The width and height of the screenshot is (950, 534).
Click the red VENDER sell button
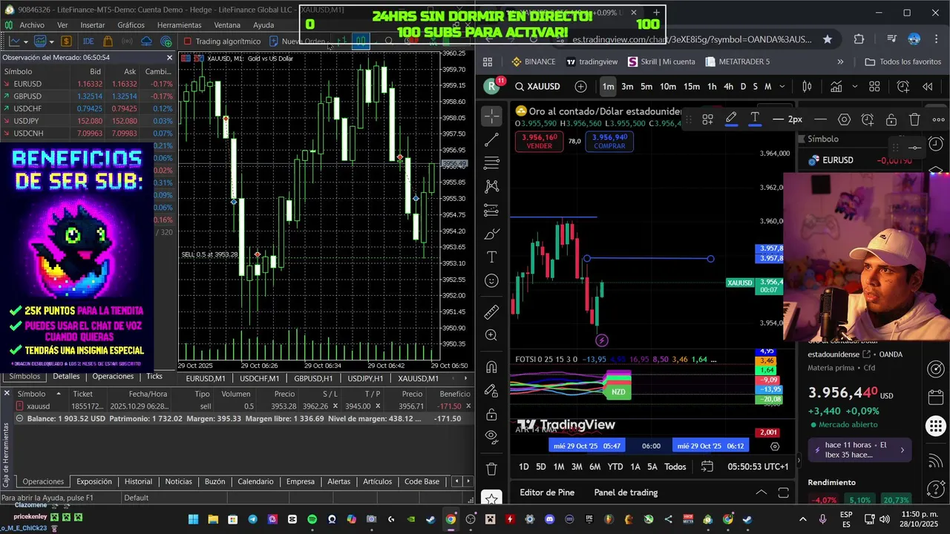tap(540, 142)
